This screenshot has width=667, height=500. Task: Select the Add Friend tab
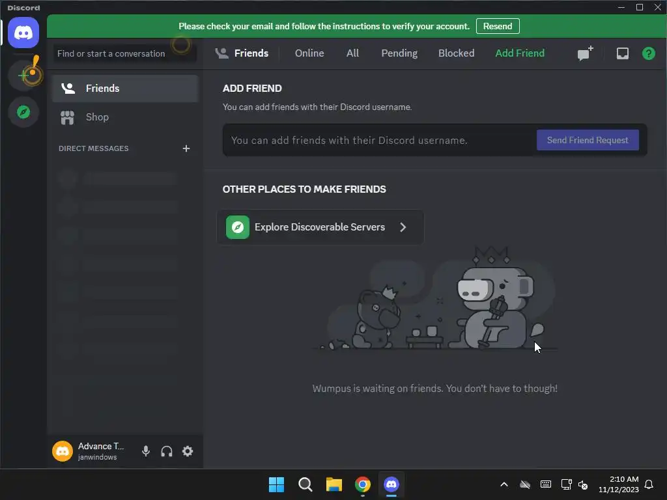(519, 53)
